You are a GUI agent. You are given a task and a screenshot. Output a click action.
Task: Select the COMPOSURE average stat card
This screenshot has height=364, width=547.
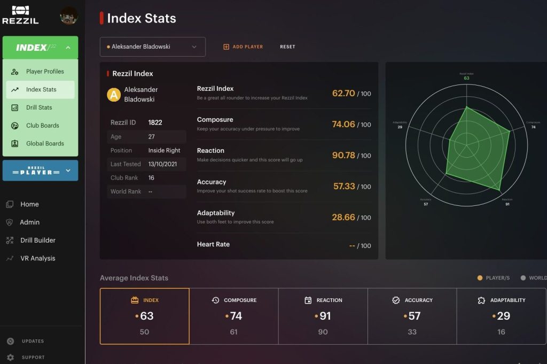click(x=234, y=316)
